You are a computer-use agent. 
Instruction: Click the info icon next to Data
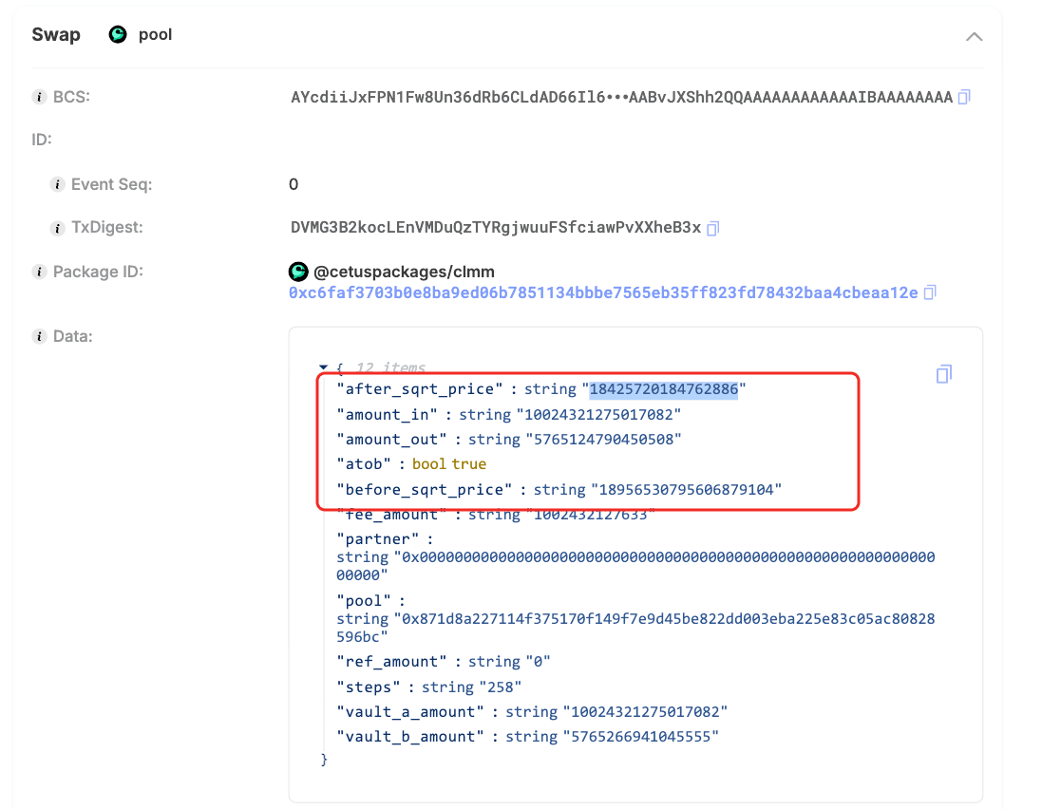(x=38, y=336)
